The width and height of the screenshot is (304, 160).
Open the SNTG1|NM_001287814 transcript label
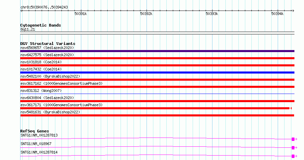tap(39, 152)
